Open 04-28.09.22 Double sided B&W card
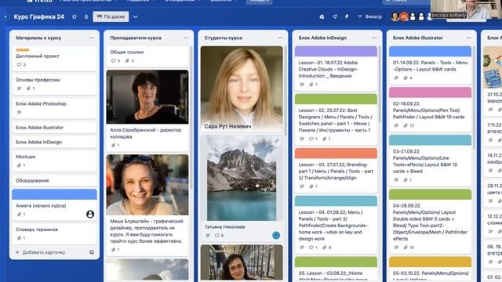The height and width of the screenshot is (282, 502). pos(430,221)
